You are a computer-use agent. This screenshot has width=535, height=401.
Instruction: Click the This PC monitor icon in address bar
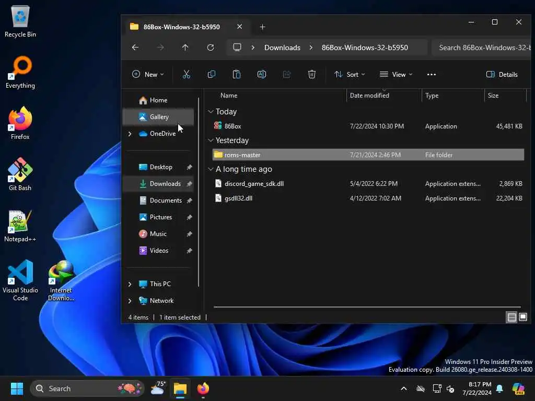tap(237, 48)
